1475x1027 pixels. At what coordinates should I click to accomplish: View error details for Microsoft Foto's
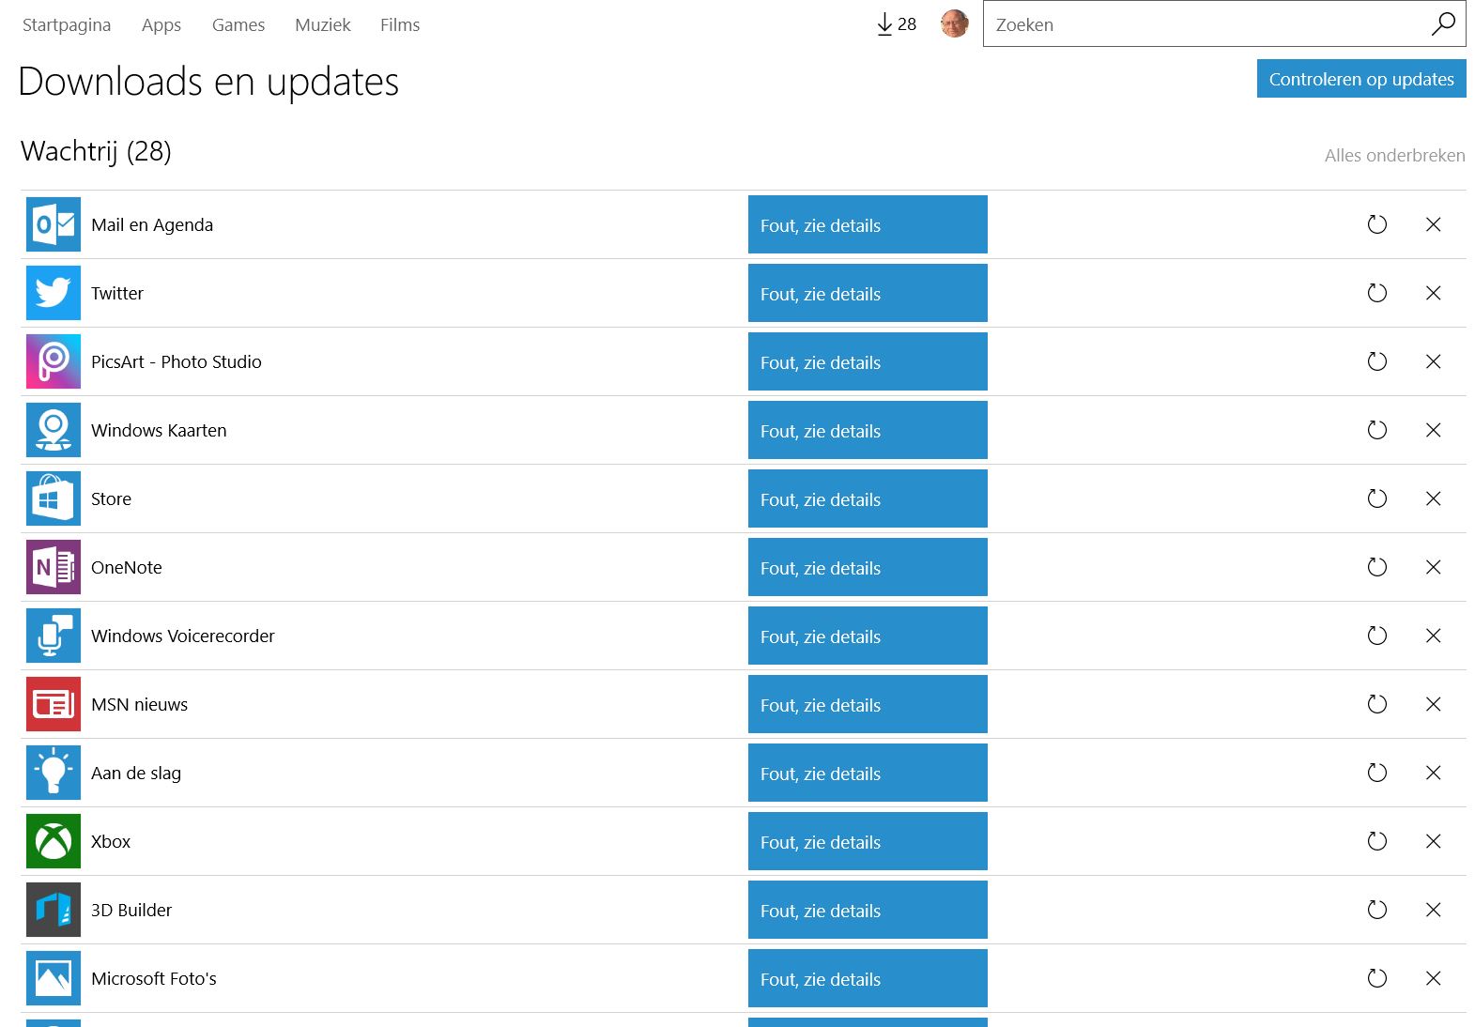868,978
